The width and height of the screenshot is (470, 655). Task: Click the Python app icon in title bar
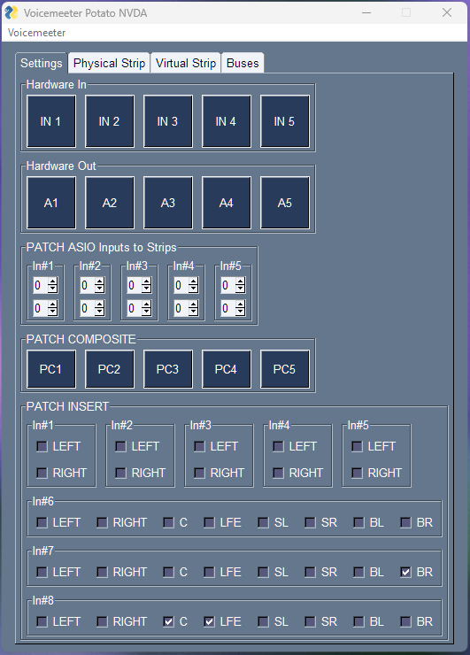coord(12,13)
